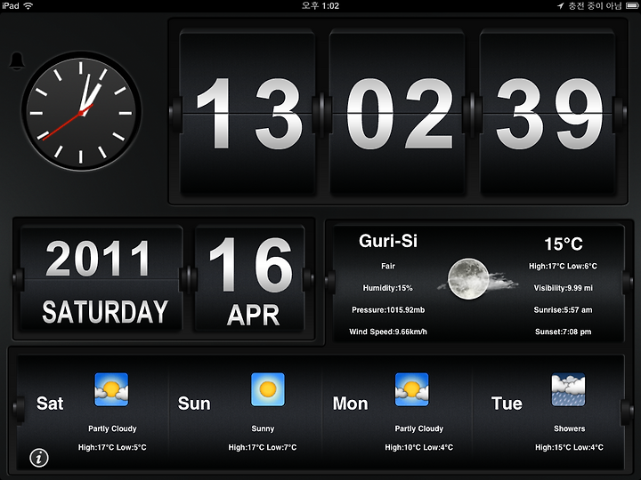Select the Tue forecast day label
641x480 pixels.
pos(507,404)
